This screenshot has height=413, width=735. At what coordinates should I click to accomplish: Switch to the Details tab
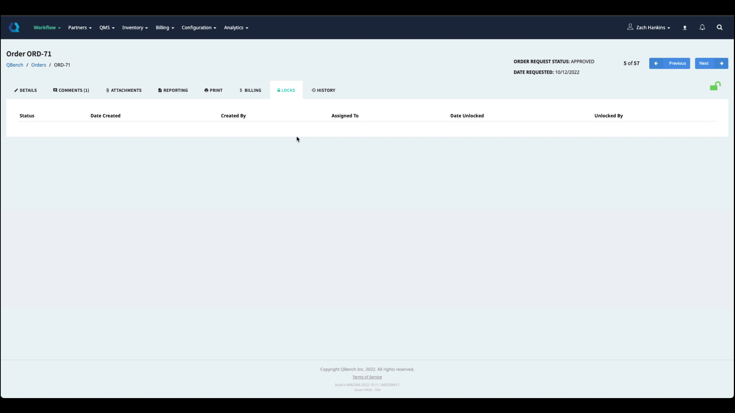click(x=26, y=90)
